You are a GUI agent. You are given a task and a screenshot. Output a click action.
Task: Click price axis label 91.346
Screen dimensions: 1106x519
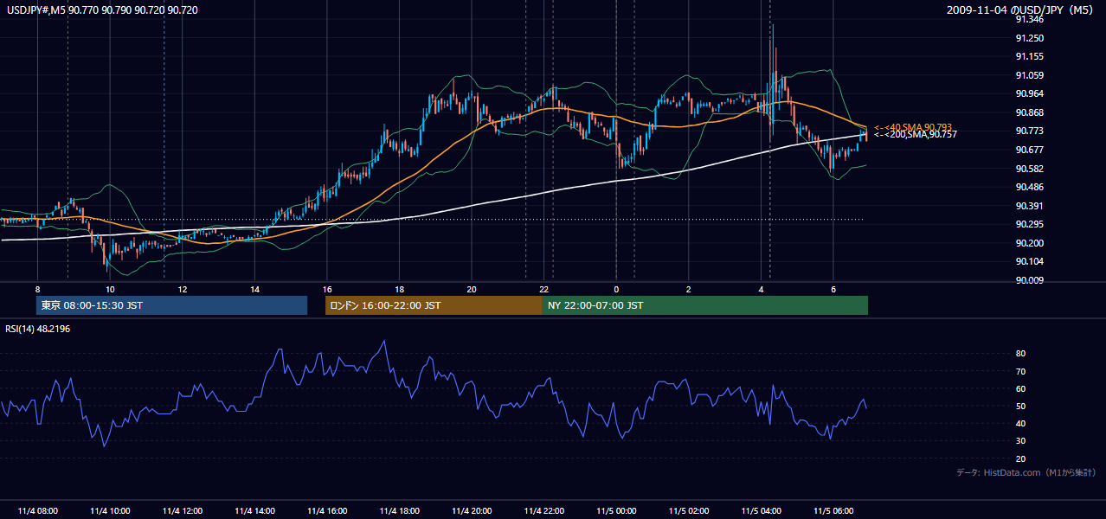[1029, 19]
